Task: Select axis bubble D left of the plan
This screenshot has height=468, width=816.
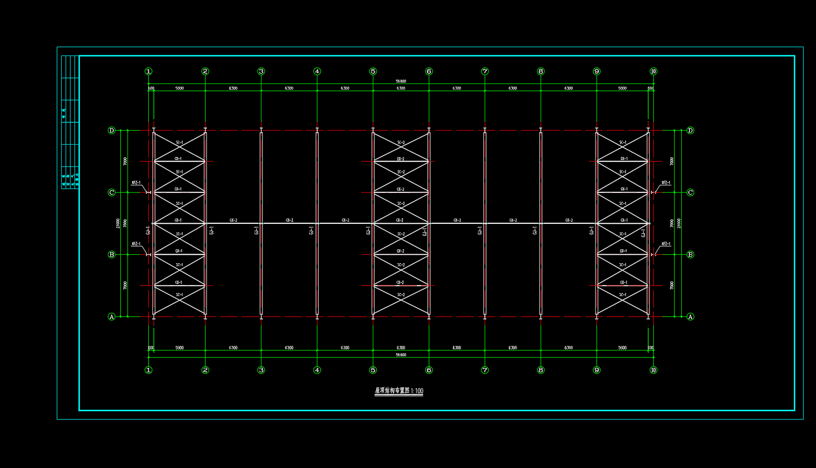Action: pyautogui.click(x=112, y=131)
